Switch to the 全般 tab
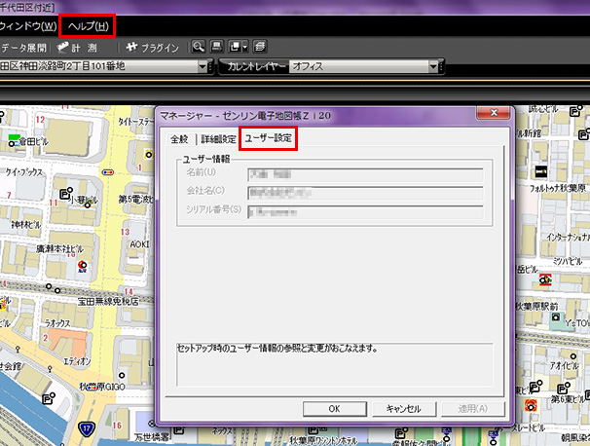Image resolution: width=590 pixels, height=446 pixels. 179,139
